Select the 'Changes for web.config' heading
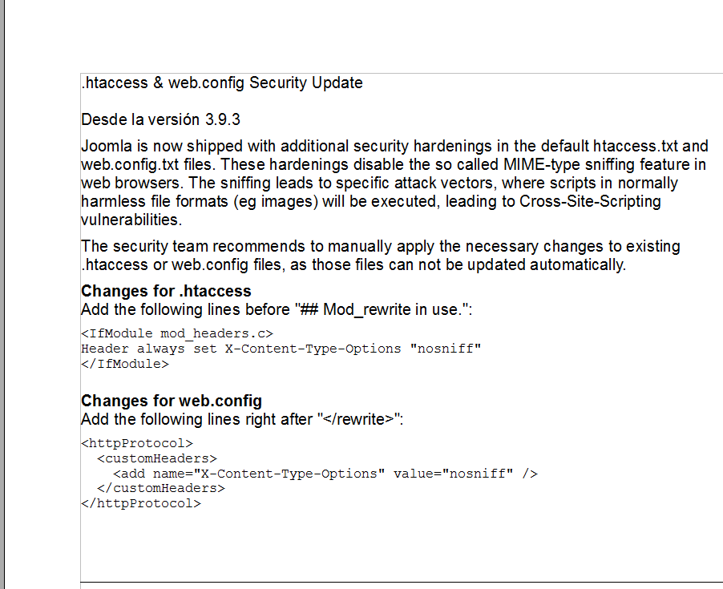 pos(171,401)
